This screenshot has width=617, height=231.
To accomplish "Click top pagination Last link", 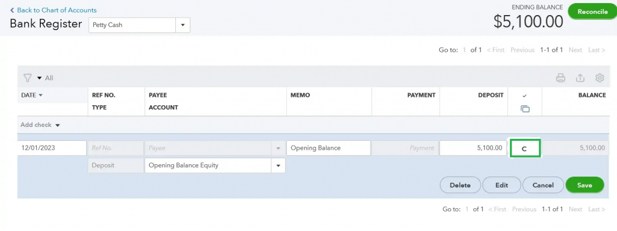I will coord(597,50).
